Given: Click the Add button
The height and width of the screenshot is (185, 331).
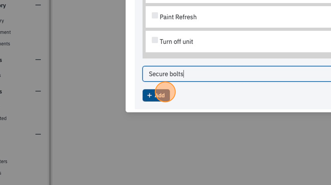Looking at the screenshot, I should [156, 95].
